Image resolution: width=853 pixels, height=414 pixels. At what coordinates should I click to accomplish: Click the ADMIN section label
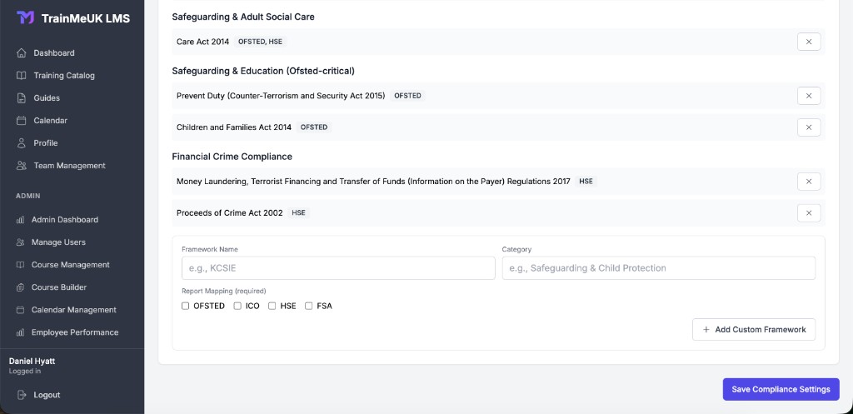tap(28, 196)
